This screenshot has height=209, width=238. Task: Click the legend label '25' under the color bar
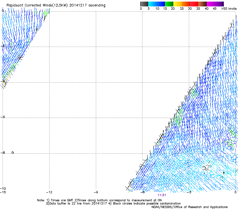click(x=182, y=9)
